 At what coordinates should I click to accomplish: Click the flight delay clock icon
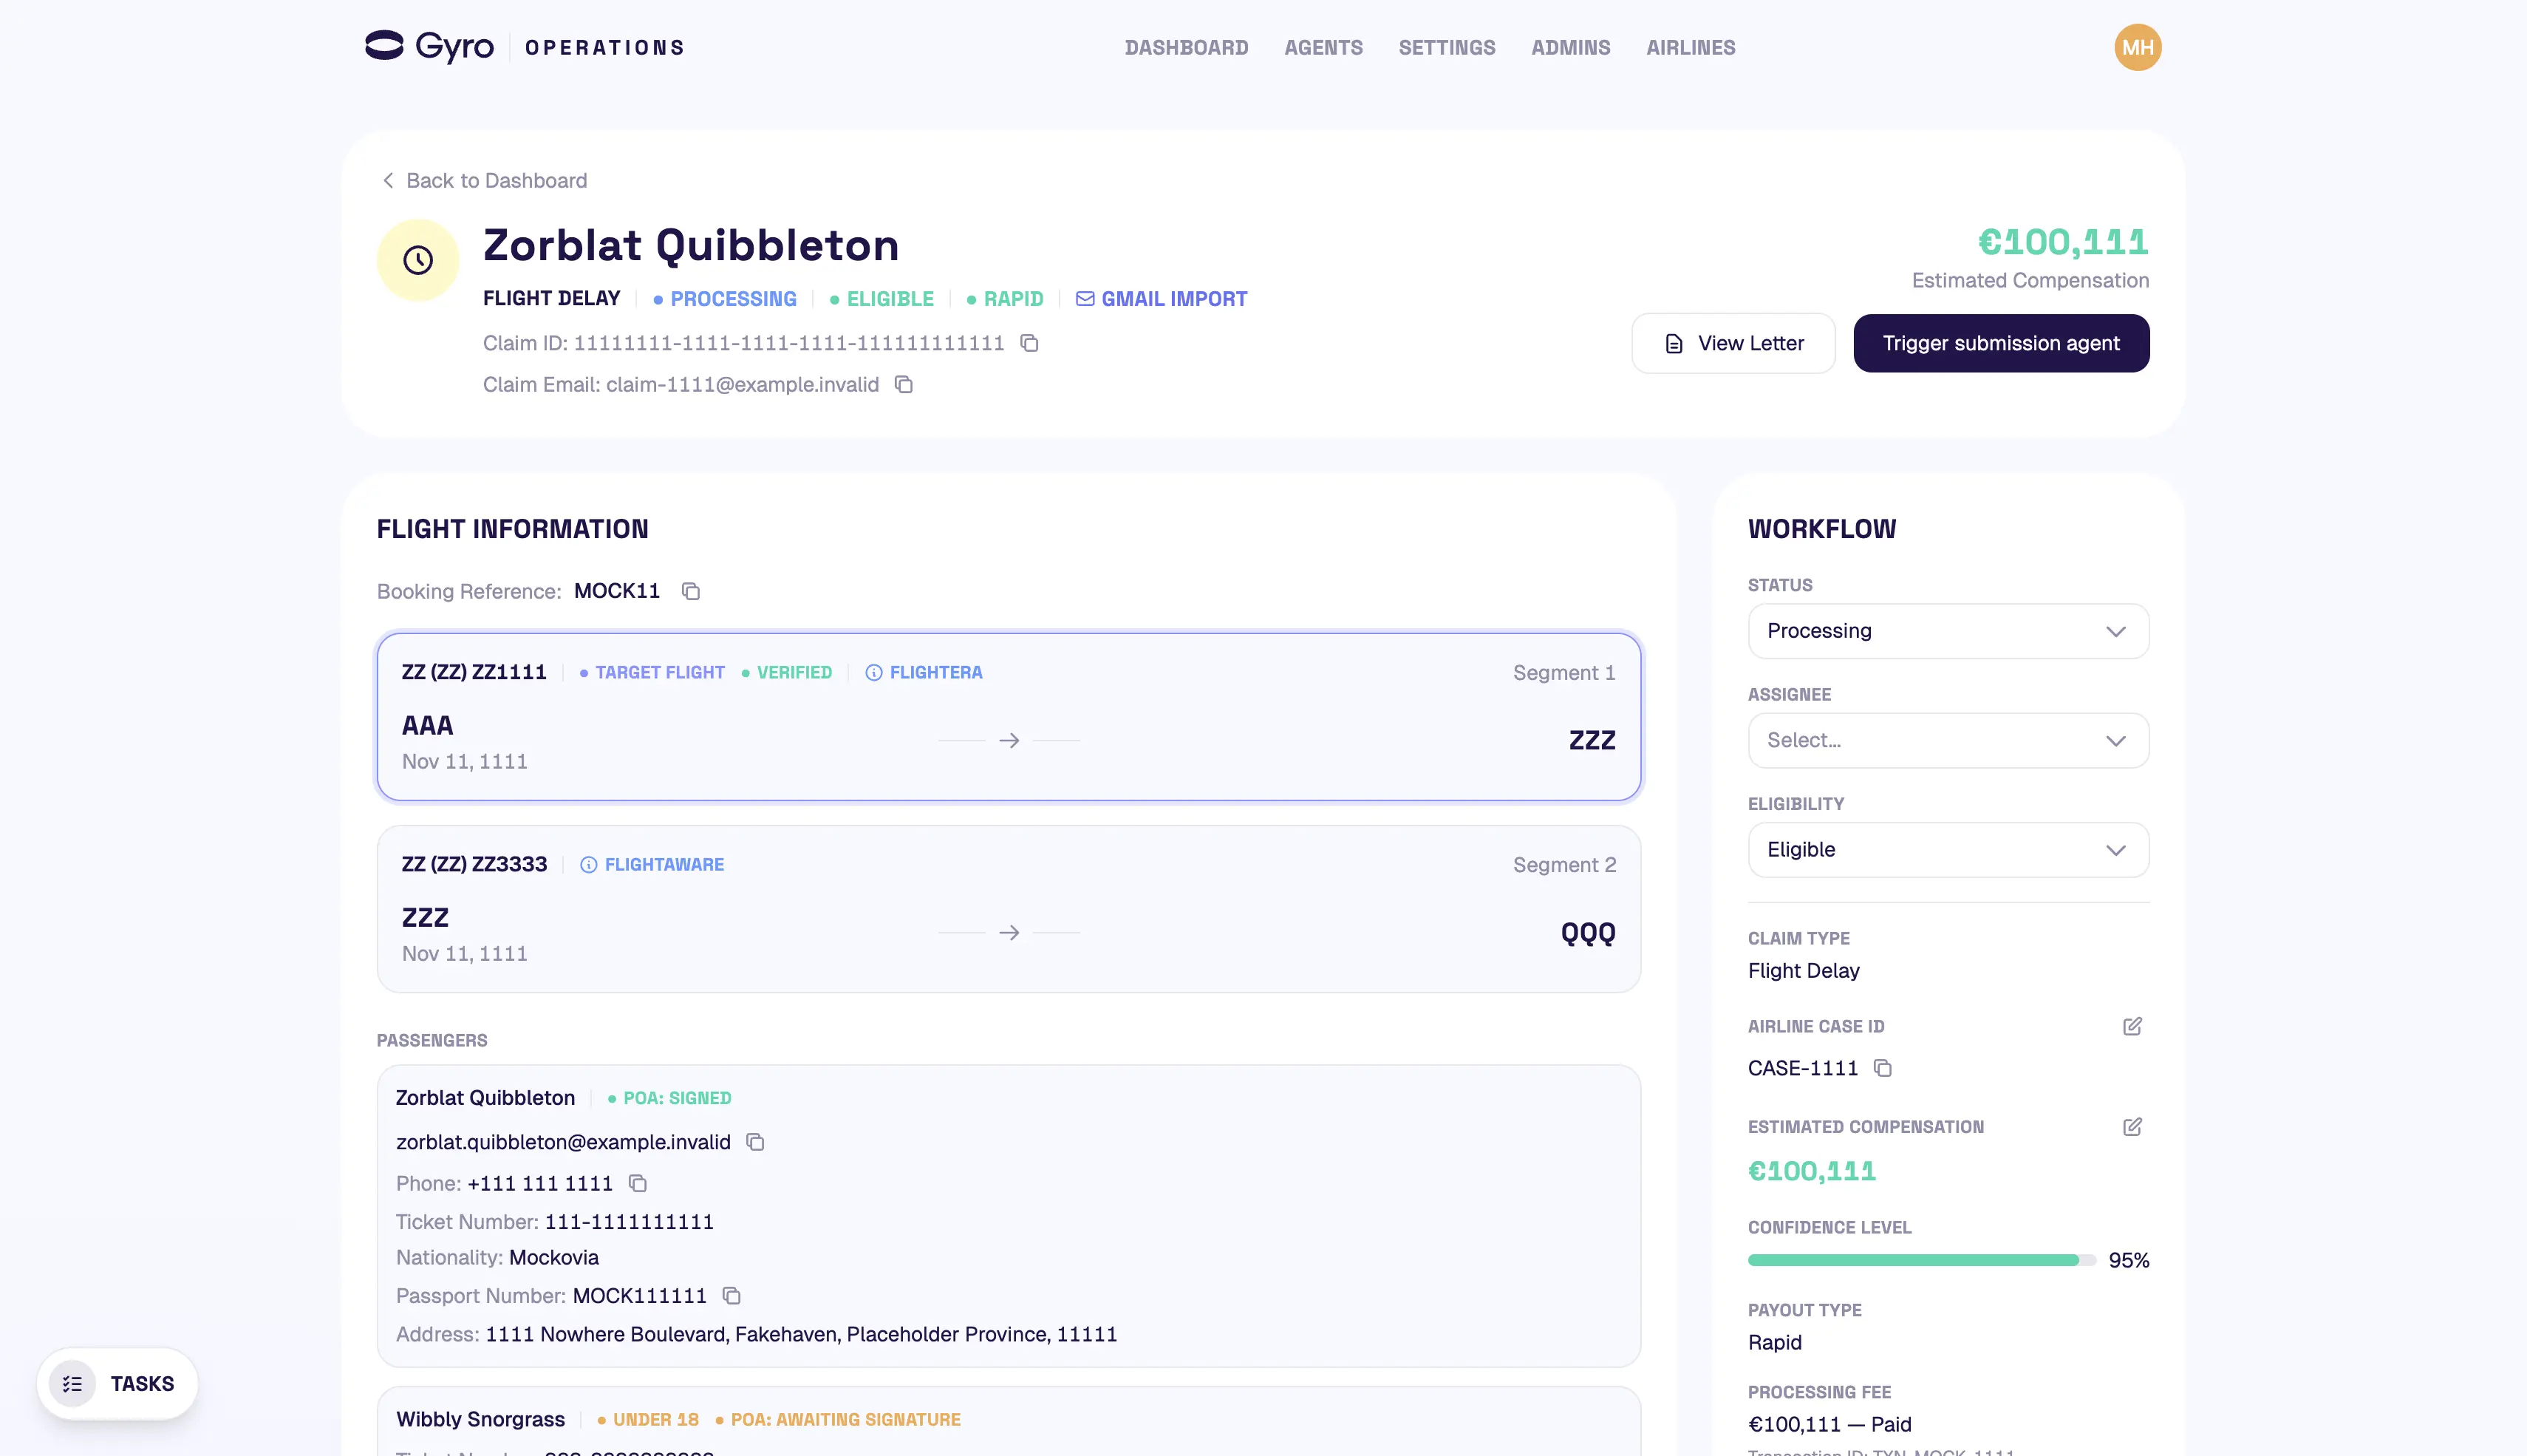417,260
